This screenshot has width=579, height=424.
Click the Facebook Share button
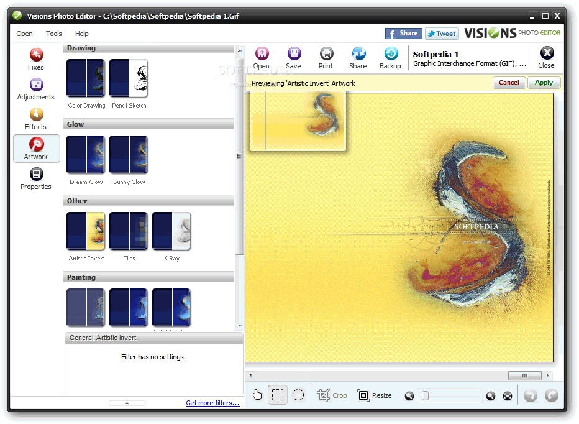coord(404,34)
